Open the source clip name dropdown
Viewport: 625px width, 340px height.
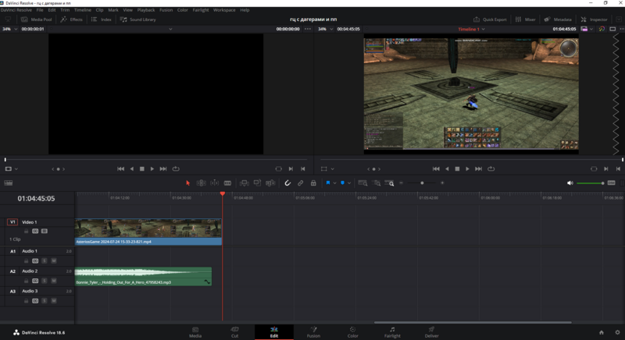(170, 29)
